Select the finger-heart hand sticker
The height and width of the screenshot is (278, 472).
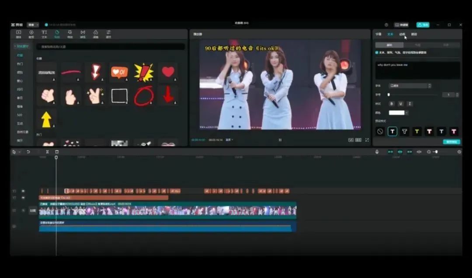[71, 96]
